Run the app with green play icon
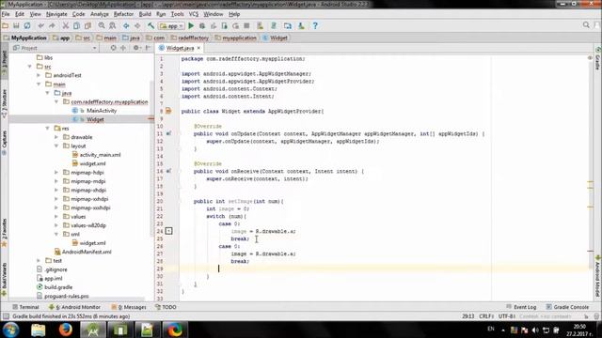The image size is (602, 338). tap(191, 25)
